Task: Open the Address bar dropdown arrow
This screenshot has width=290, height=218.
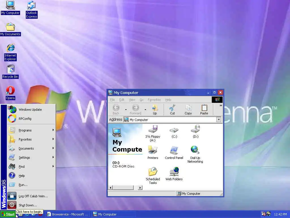Action: click(x=219, y=120)
